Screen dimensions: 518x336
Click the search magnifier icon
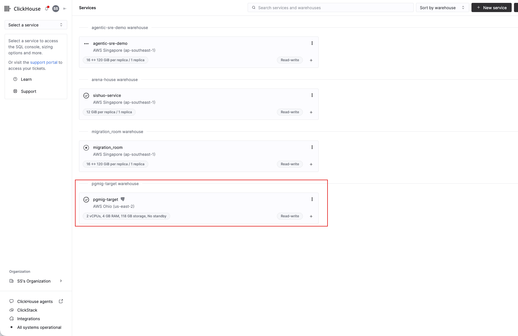pos(254,8)
